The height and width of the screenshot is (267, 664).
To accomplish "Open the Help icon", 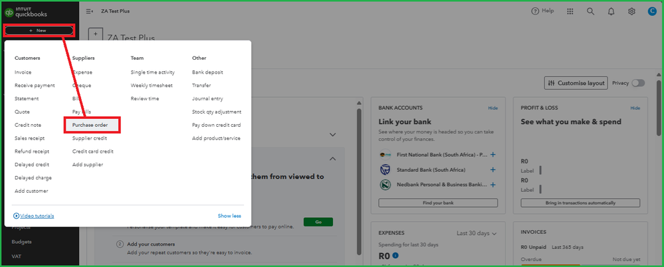I will (x=535, y=11).
